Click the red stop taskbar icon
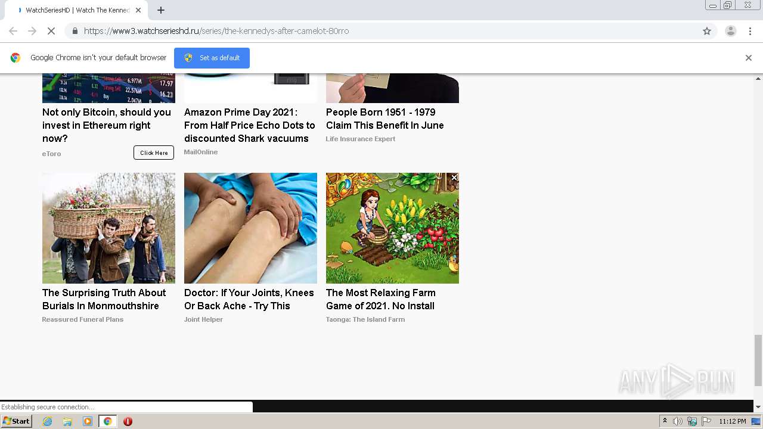Image resolution: width=763 pixels, height=429 pixels. [128, 421]
